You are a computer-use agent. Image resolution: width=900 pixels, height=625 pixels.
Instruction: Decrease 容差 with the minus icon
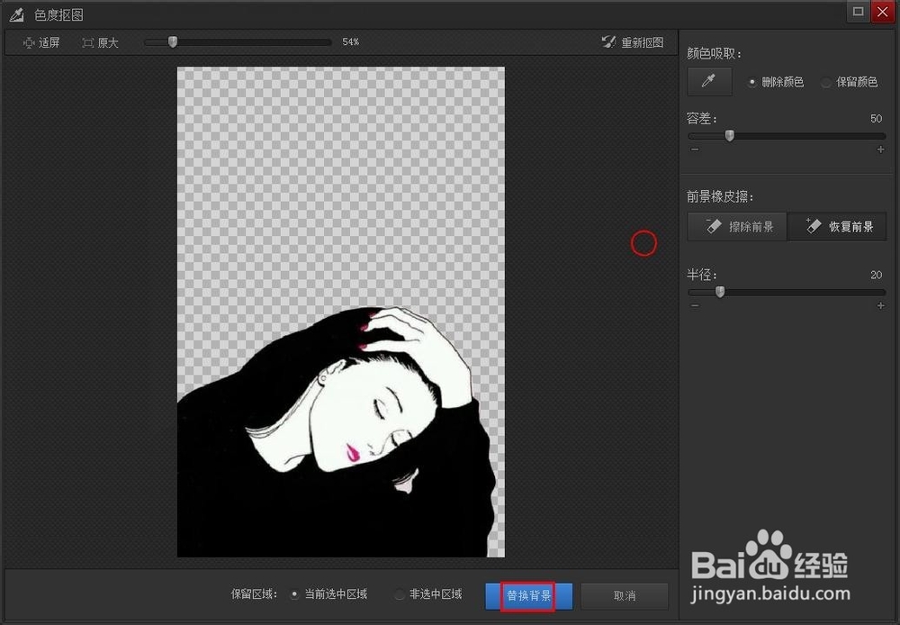click(695, 149)
